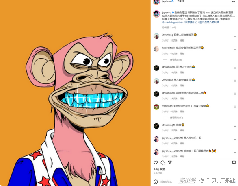
Task: Open the first blue hashtag in caption
Action: pyautogui.click(x=190, y=22)
